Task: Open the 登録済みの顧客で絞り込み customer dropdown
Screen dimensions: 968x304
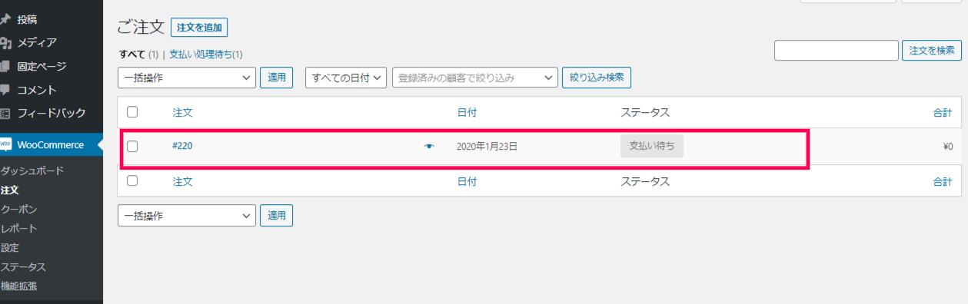Action: (x=475, y=78)
